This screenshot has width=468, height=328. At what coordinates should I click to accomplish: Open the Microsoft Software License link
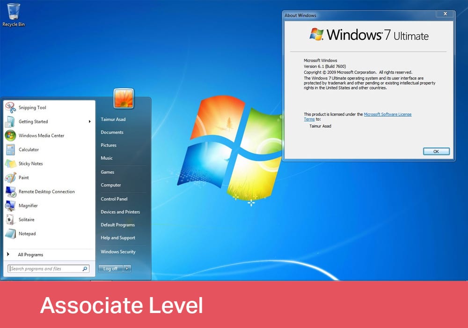point(388,114)
